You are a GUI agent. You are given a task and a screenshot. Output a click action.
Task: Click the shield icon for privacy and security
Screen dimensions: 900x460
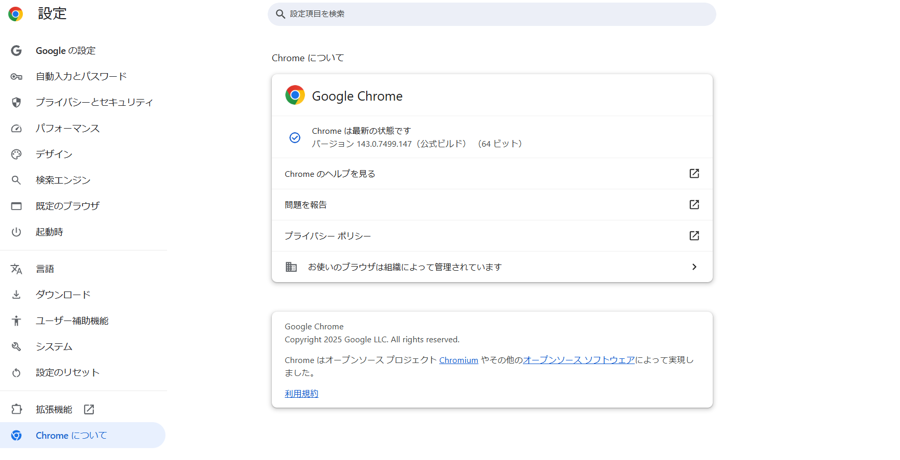pyautogui.click(x=17, y=103)
